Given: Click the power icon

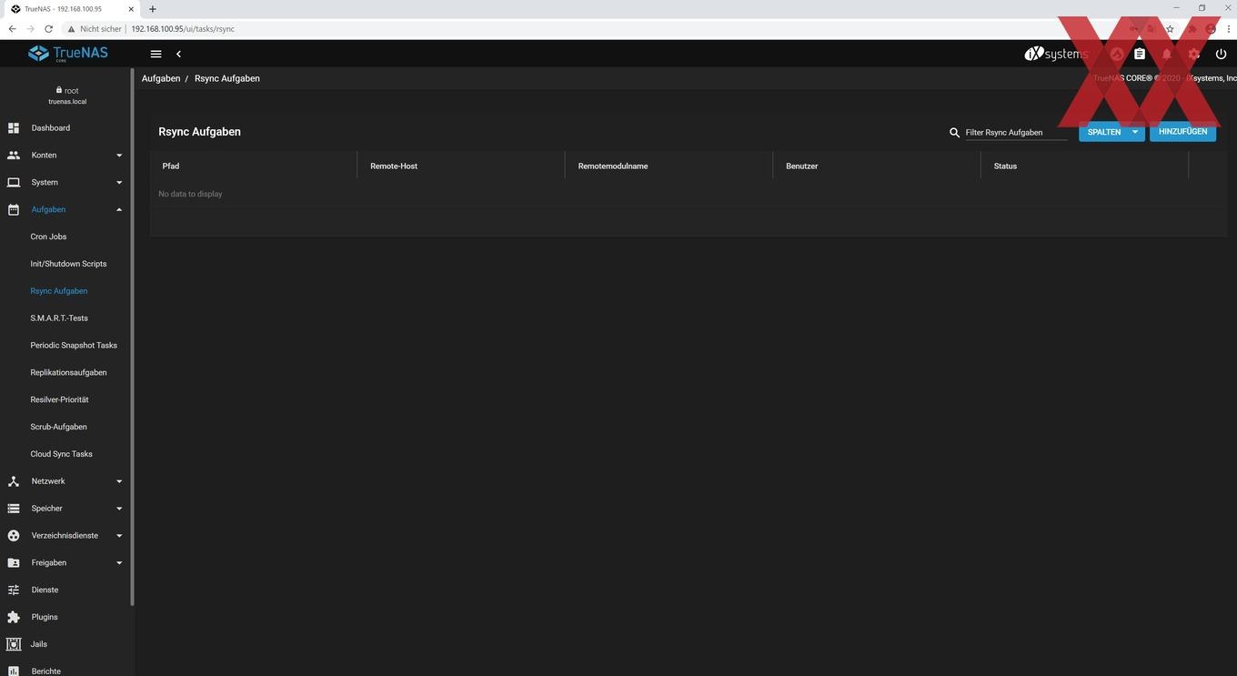Looking at the screenshot, I should point(1221,55).
